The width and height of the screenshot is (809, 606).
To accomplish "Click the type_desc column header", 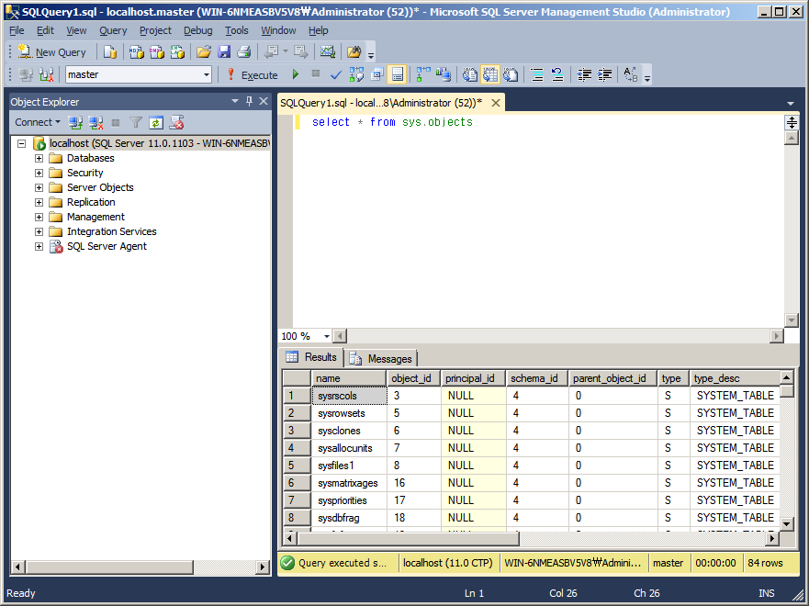I will point(735,378).
